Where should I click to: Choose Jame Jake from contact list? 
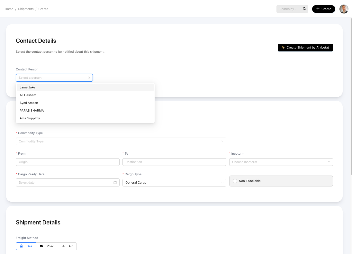click(x=28, y=87)
